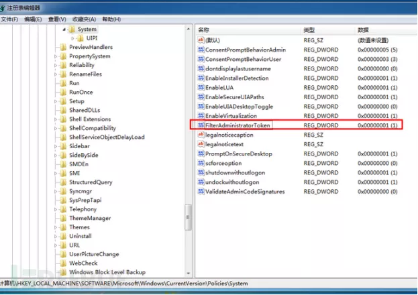Expand the Uninstall tree node
418x295 pixels.
(x=56, y=236)
